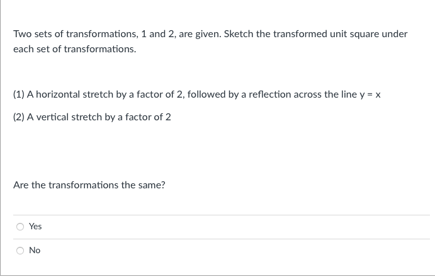Click the empty area of the Yes answer row
This screenshot has height=279, width=435.
click(x=236, y=227)
